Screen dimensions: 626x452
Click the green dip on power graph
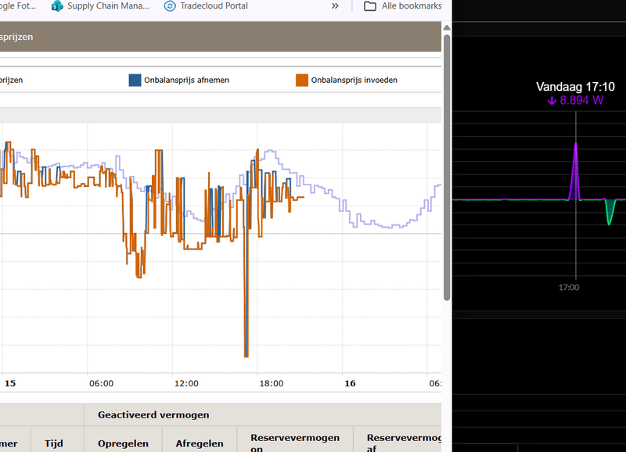pyautogui.click(x=610, y=213)
